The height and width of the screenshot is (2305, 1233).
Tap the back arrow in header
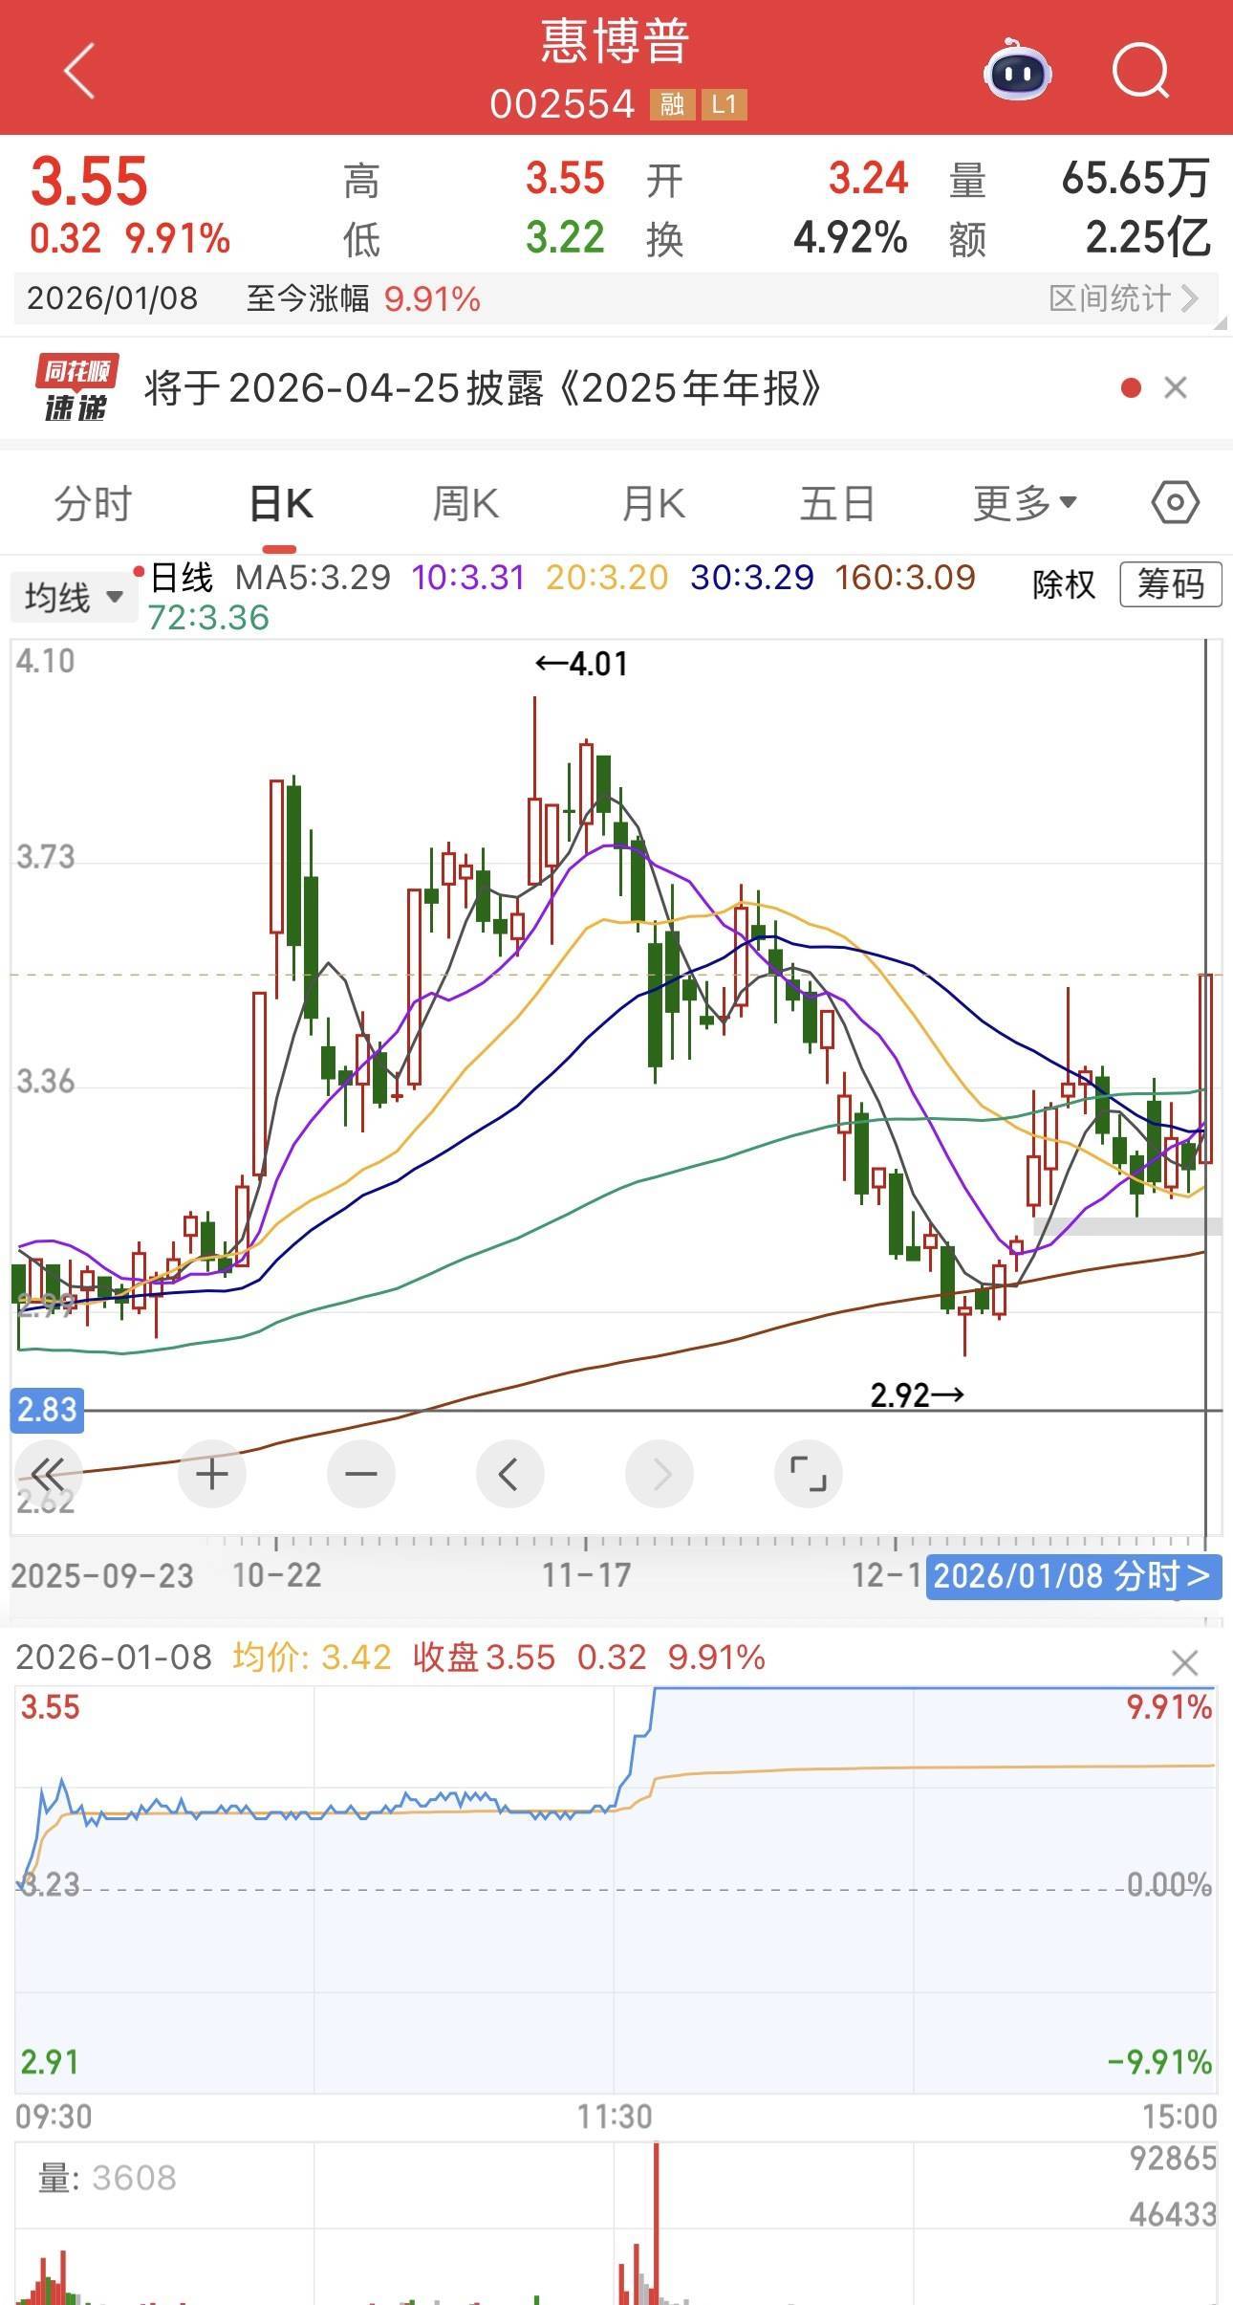click(79, 71)
